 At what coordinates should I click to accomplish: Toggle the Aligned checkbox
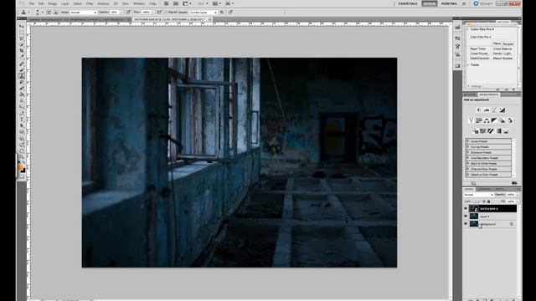(166, 13)
